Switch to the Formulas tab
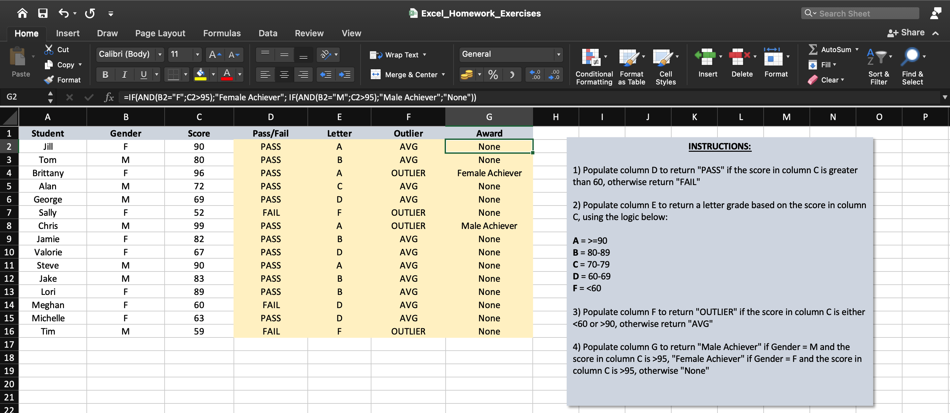Image resolution: width=950 pixels, height=413 pixels. click(x=222, y=33)
